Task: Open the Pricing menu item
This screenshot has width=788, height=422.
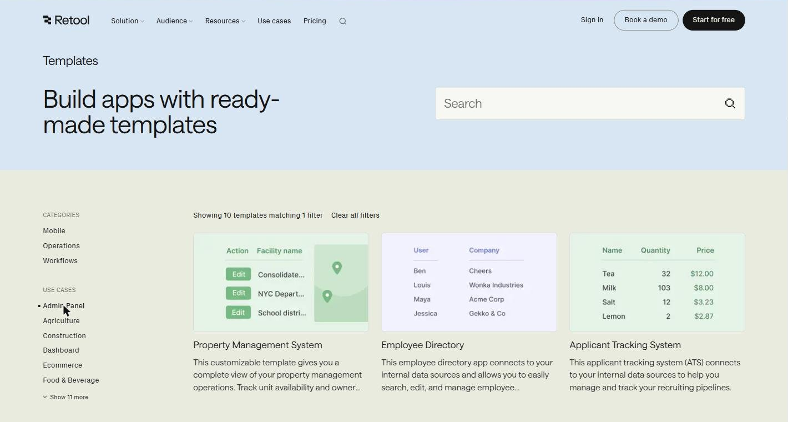Action: [315, 21]
